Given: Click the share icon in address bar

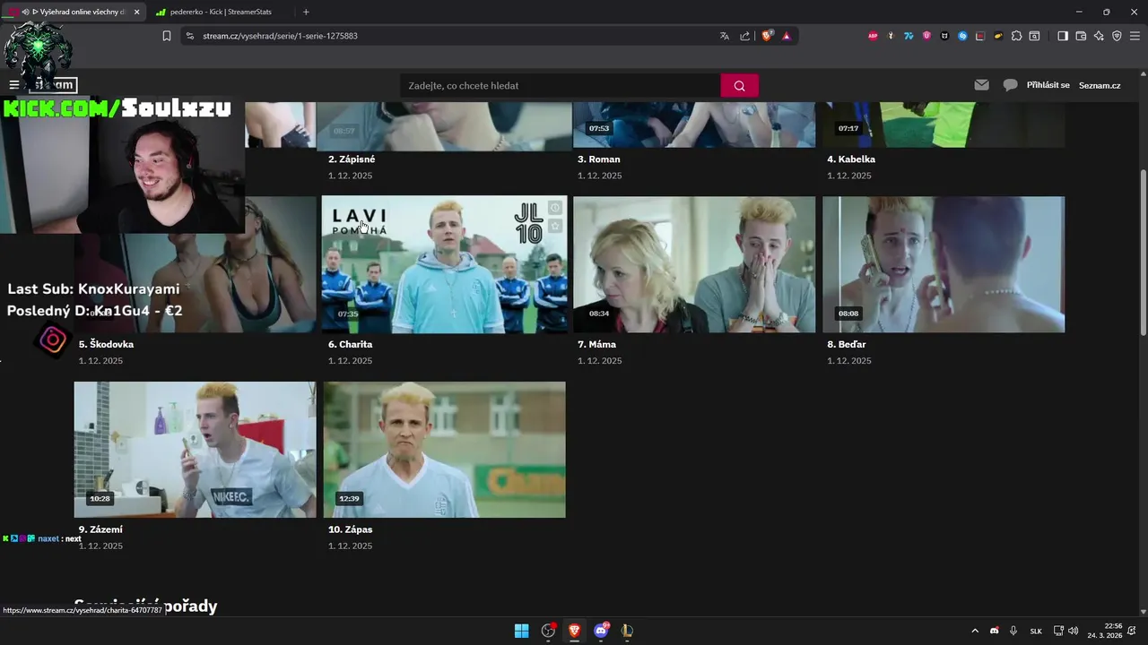Looking at the screenshot, I should click(x=744, y=36).
